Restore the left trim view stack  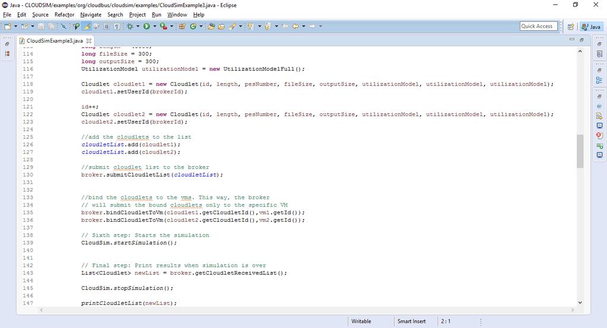pyautogui.click(x=7, y=44)
